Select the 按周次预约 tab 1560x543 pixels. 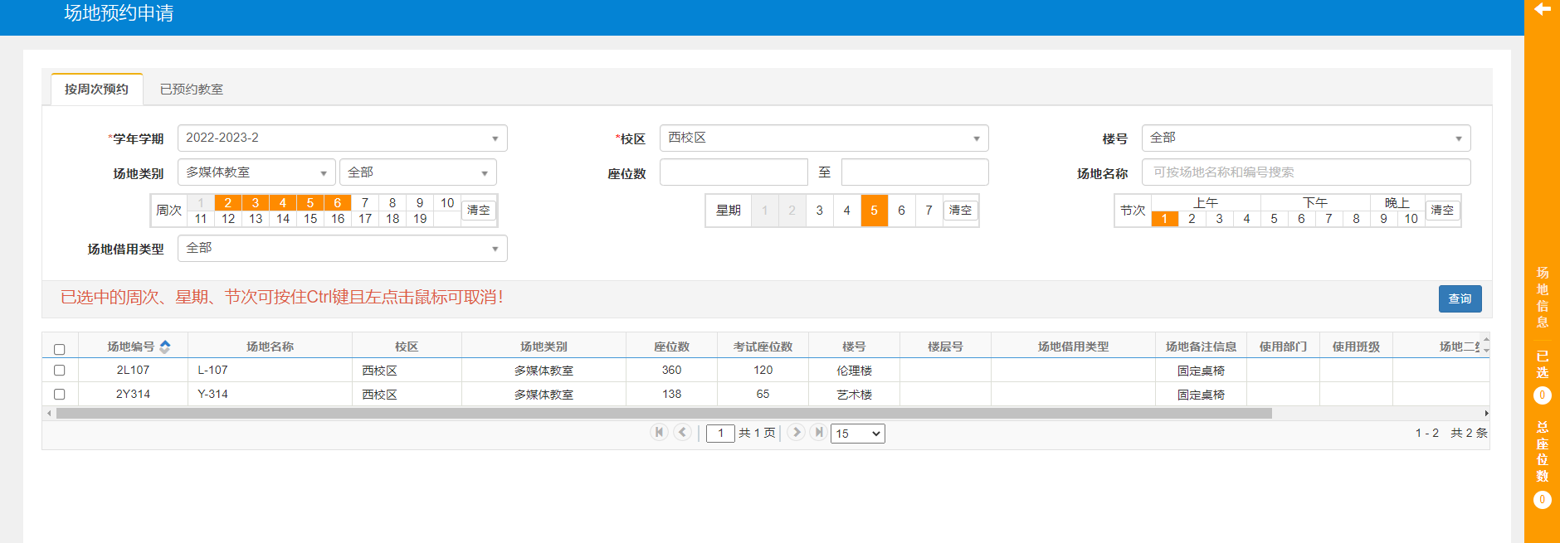click(96, 90)
